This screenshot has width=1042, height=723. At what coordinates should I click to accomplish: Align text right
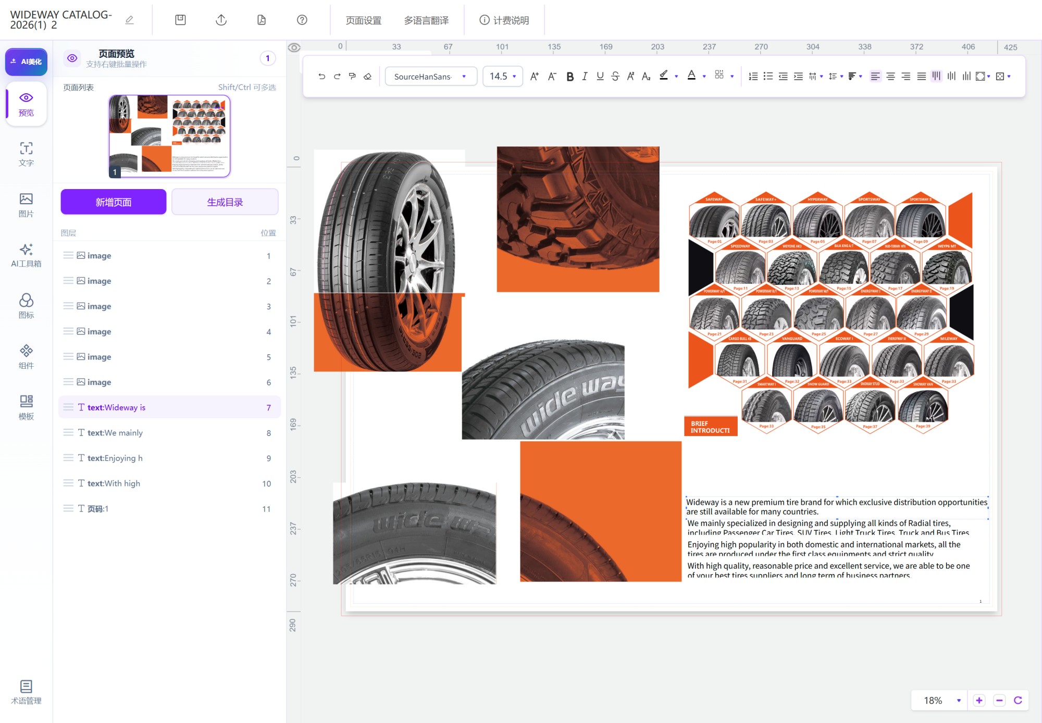tap(906, 77)
